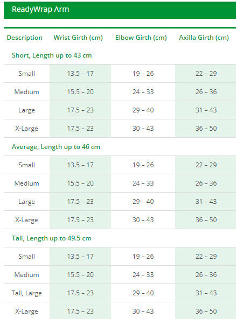Select the Short, Length up to 43 cm heading
This screenshot has height=319, width=236.
coord(52,55)
